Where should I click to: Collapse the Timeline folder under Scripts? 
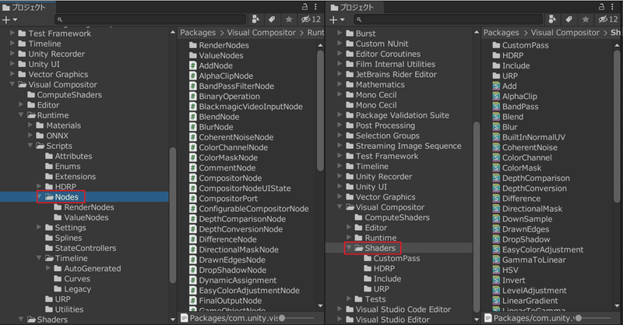coord(39,258)
